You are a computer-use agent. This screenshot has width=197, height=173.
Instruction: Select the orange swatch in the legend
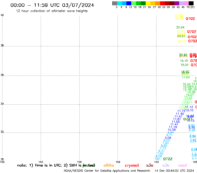click(158, 3)
